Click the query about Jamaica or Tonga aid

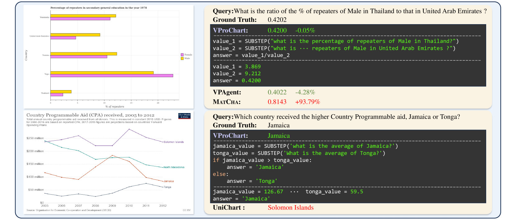point(336,117)
